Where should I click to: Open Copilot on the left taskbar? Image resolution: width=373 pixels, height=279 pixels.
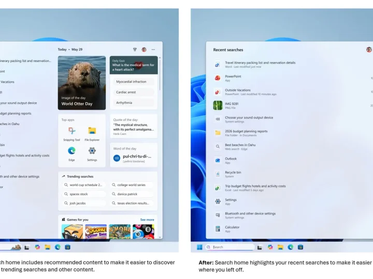point(37,247)
